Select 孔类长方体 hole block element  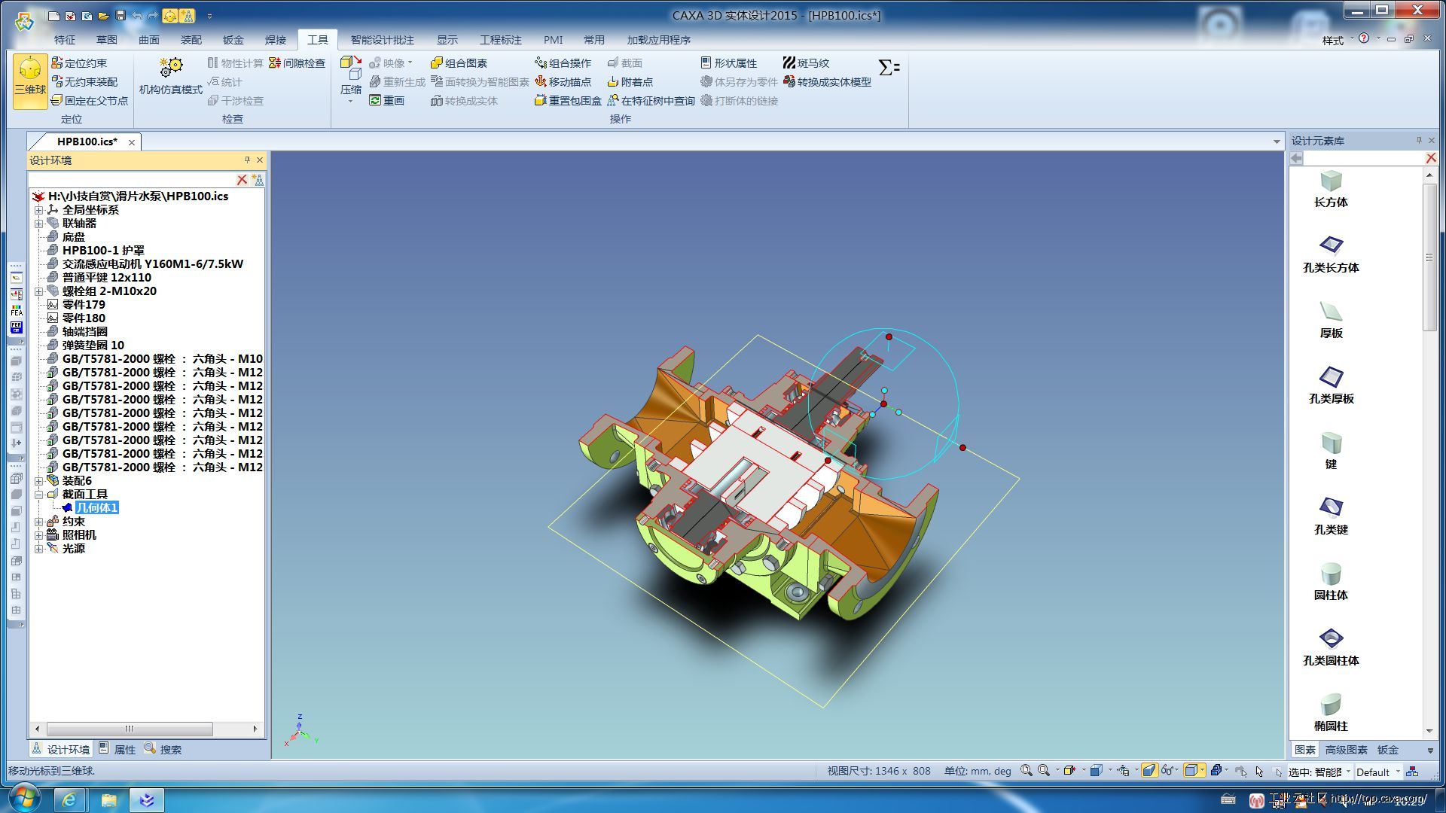1331,254
